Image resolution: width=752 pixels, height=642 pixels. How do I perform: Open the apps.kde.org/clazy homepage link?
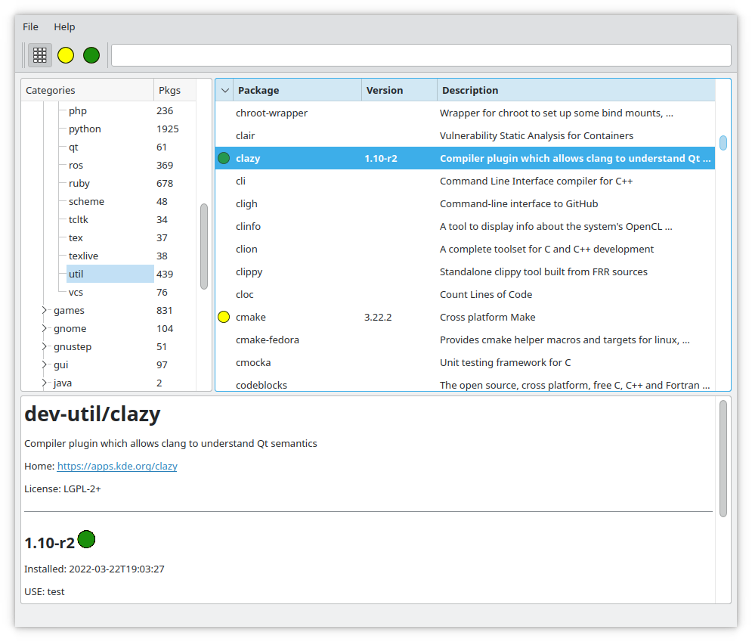[x=117, y=467]
